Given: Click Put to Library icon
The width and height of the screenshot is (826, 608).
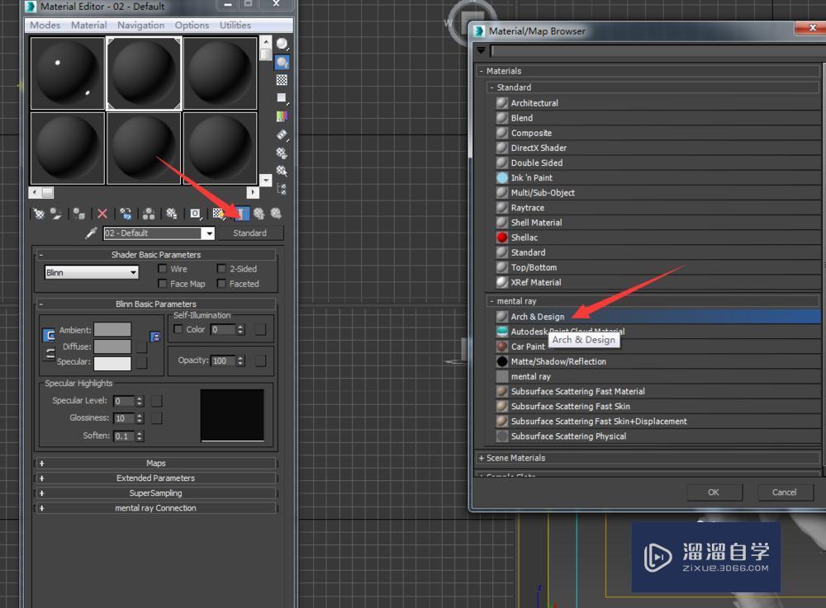Looking at the screenshot, I should (x=172, y=214).
